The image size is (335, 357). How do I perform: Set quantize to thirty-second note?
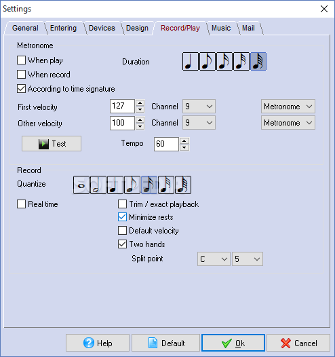pos(166,185)
